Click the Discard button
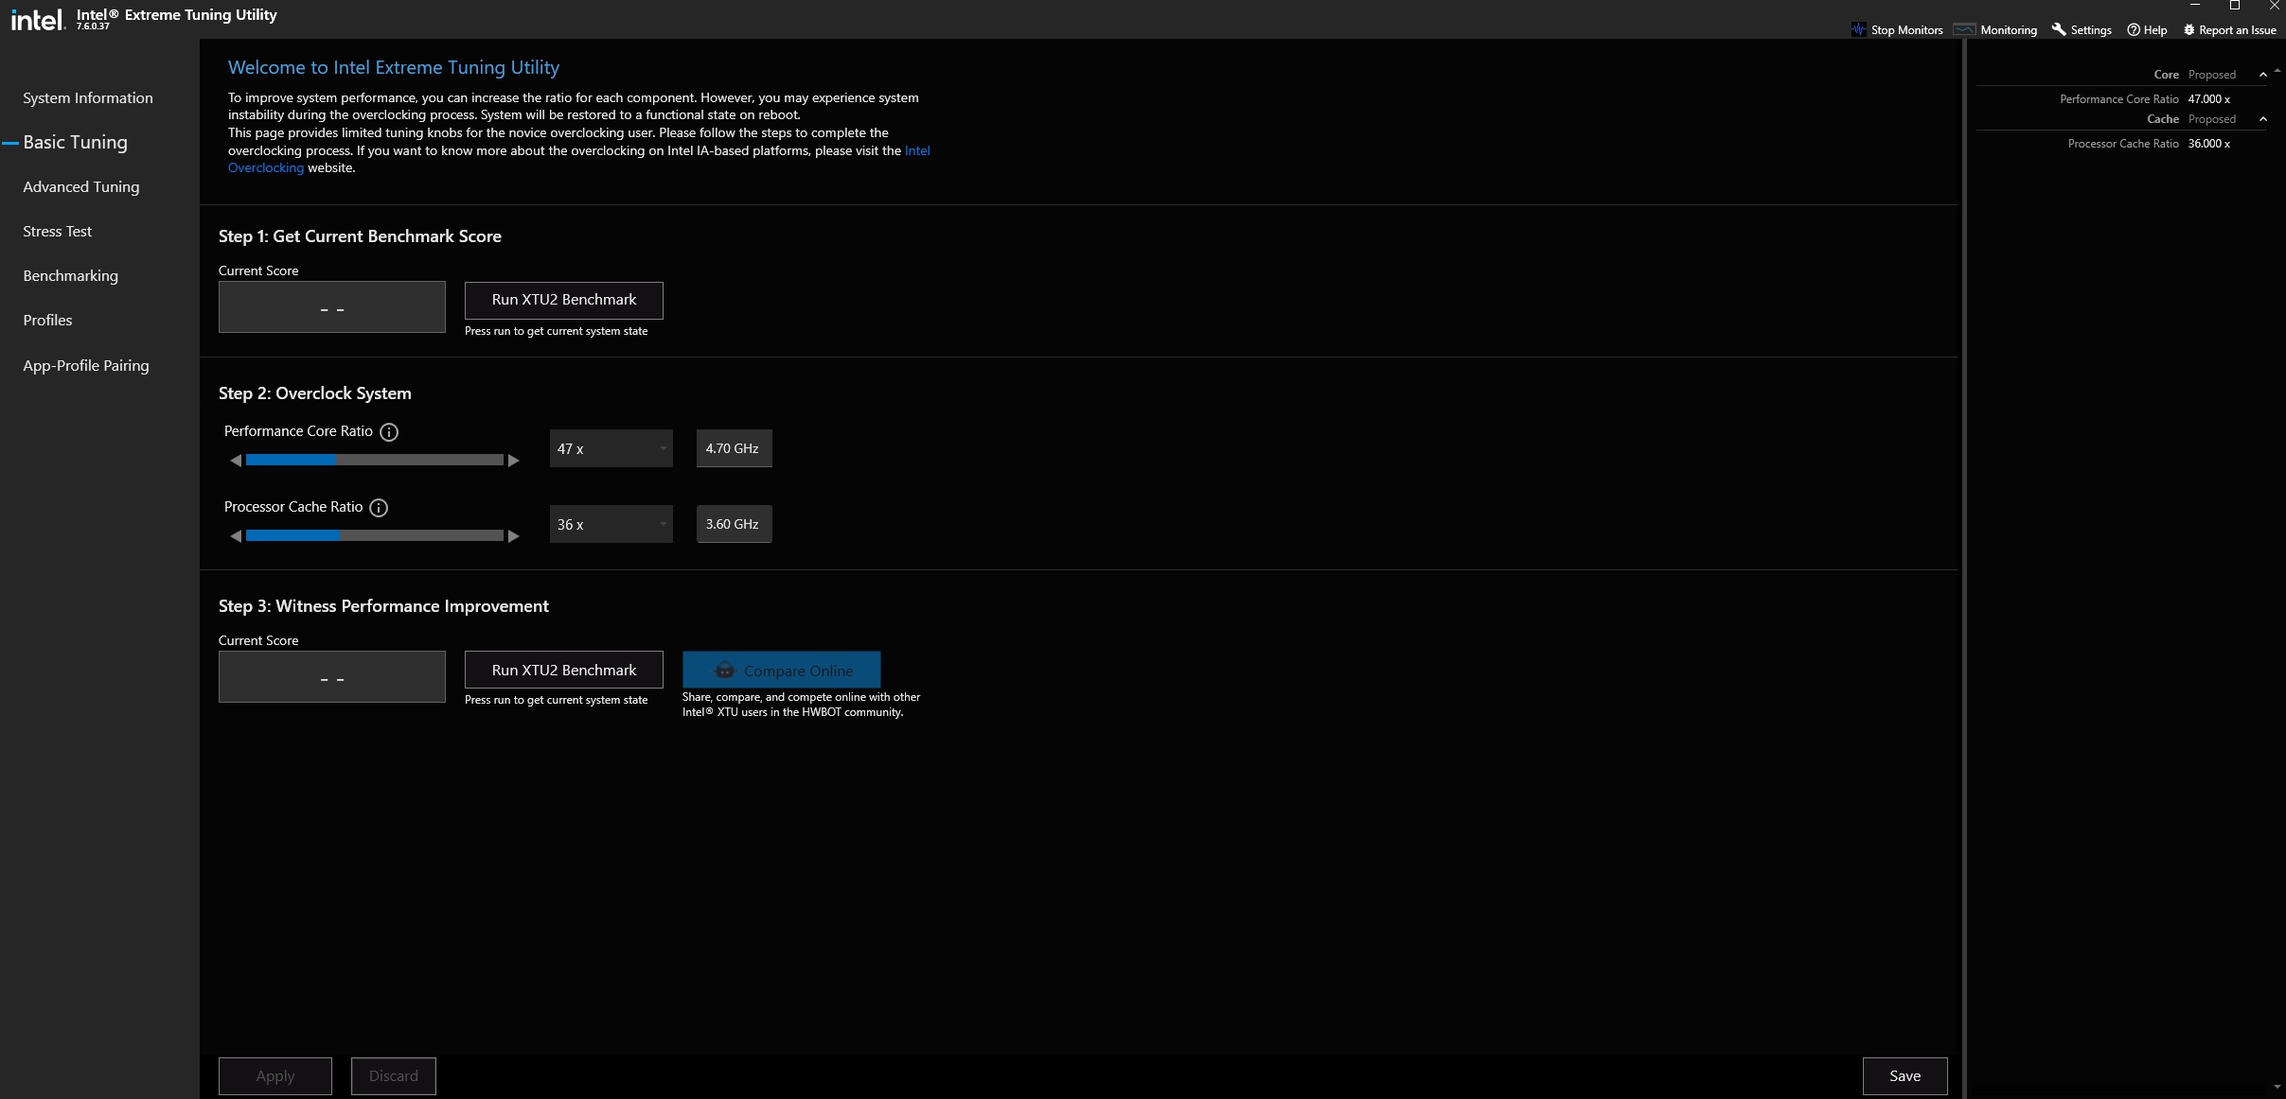The image size is (2286, 1099). (x=394, y=1076)
